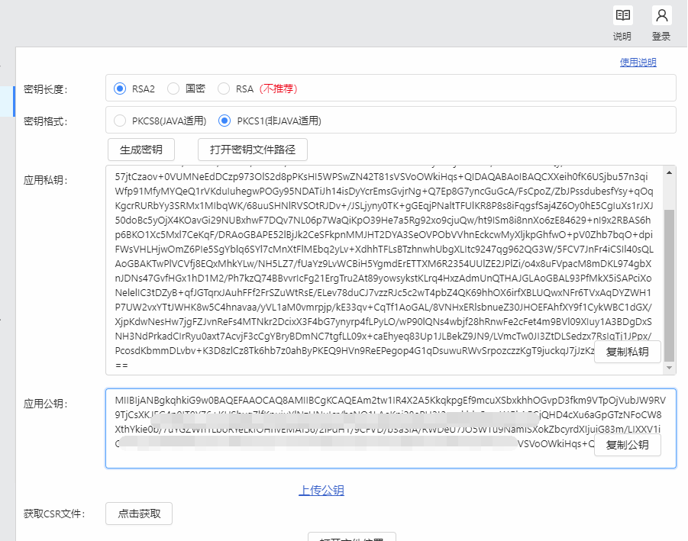Screen dimensions: 688x541
Task: Copy the private key with 复制私钥
Action: 627,352
